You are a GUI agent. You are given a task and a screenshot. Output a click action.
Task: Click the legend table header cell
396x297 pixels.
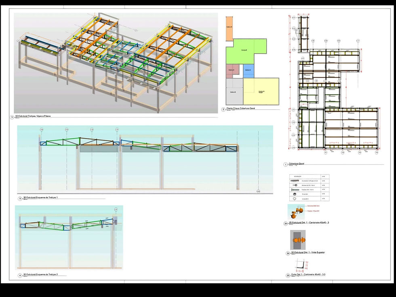coord(305,176)
